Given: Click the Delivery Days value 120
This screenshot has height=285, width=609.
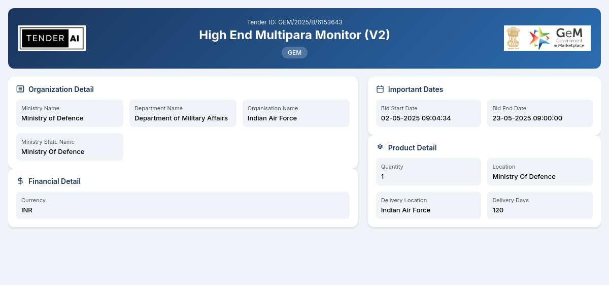Looking at the screenshot, I should (498, 210).
